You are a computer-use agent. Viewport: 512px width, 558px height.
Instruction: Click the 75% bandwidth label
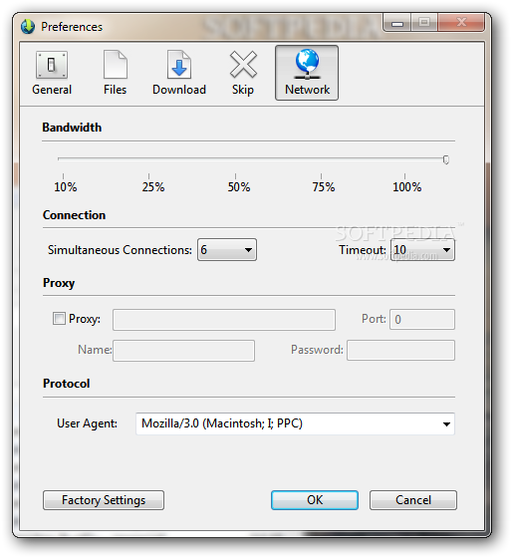click(324, 187)
